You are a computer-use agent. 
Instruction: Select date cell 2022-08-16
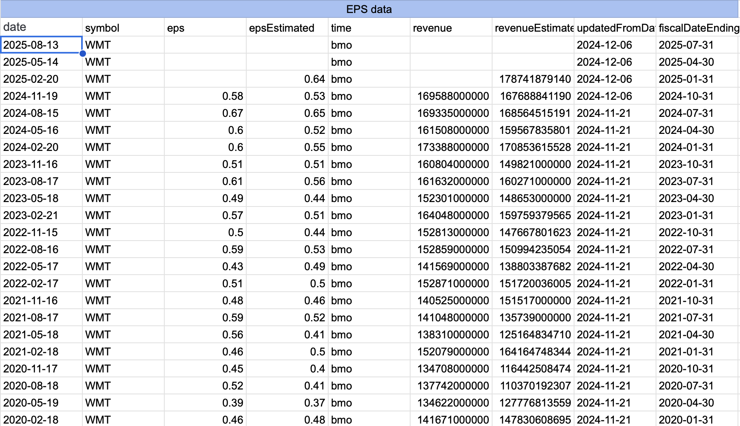point(41,249)
